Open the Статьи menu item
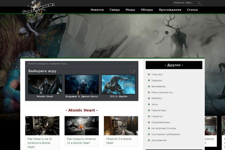Image resolution: width=225 pixels, height=150 pixels. [192, 10]
